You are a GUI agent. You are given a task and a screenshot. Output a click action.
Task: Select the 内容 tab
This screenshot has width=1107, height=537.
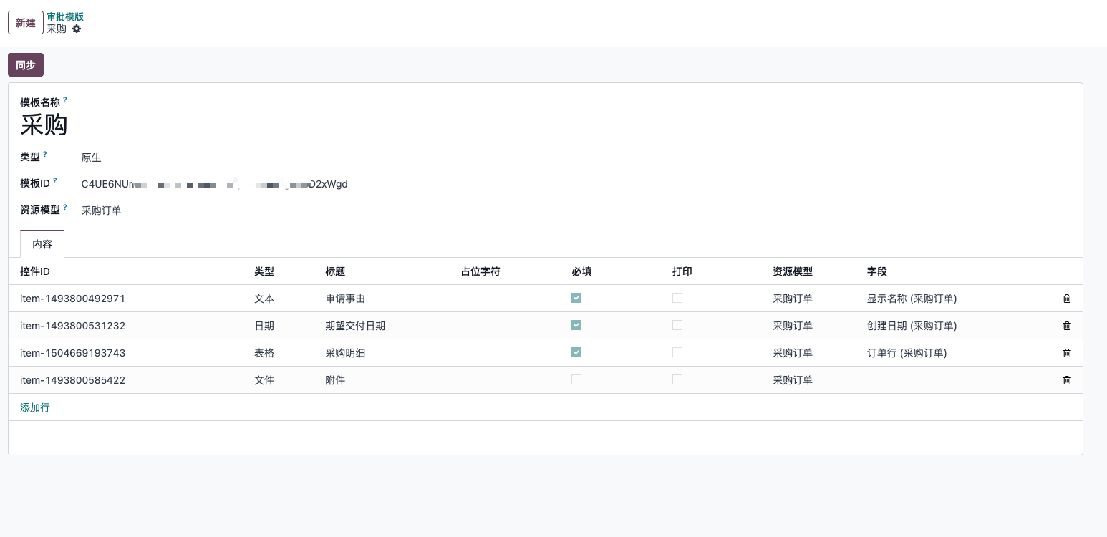click(x=42, y=243)
